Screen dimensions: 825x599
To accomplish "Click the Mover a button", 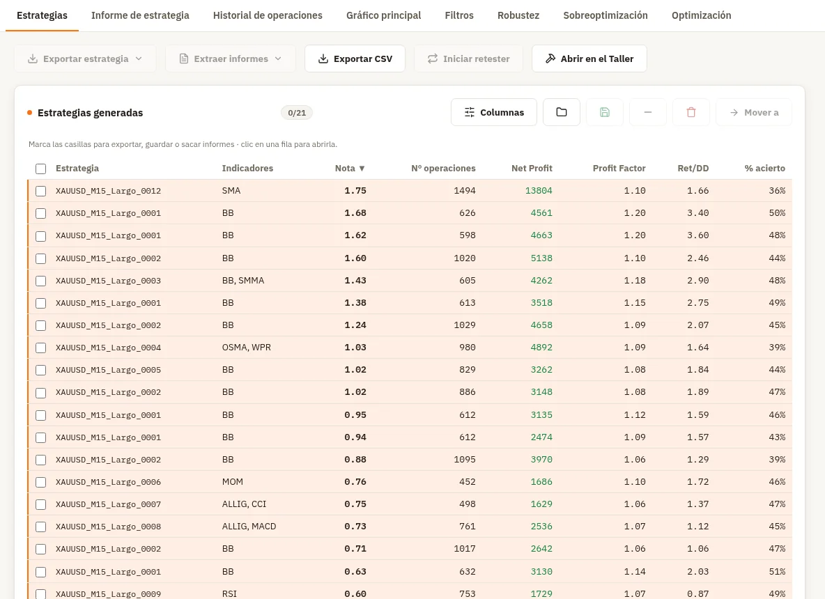I will pos(753,112).
